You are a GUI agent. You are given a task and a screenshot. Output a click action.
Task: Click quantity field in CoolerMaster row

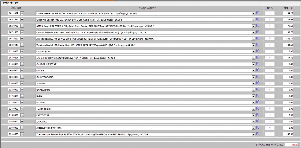coord(270,13)
